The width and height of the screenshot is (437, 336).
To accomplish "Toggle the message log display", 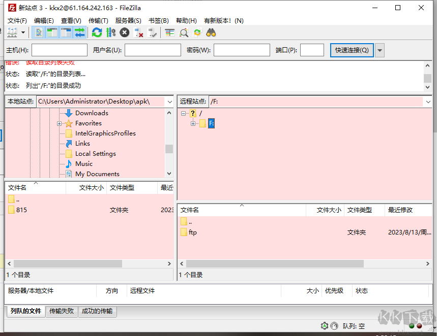I will tap(39, 32).
